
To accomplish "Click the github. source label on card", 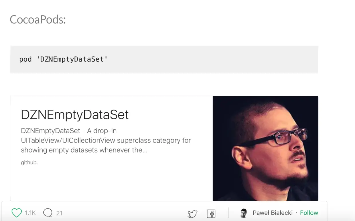I will click(x=29, y=163).
